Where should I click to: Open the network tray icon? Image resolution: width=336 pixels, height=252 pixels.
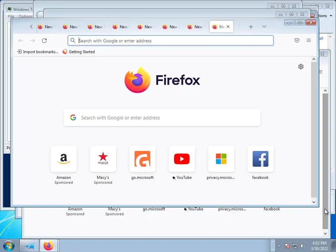[295, 246]
